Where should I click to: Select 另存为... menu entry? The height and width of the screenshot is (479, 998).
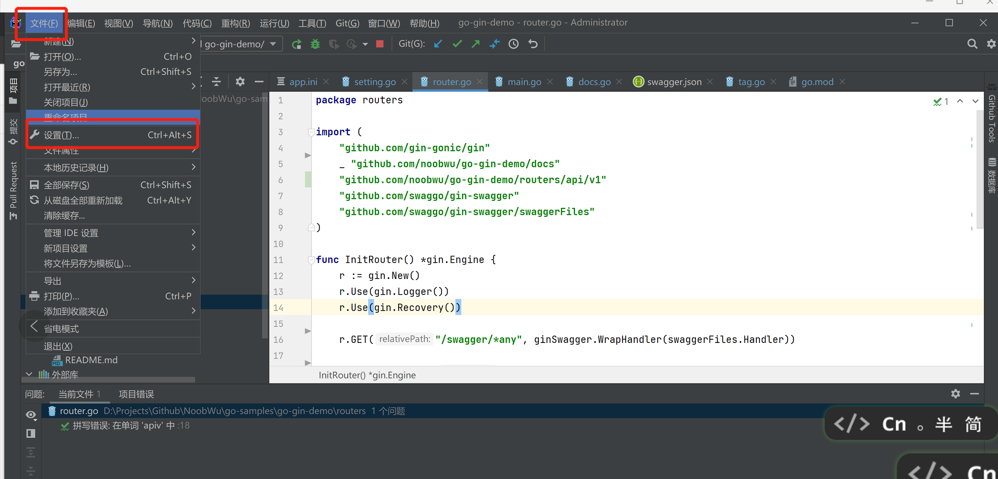pos(113,71)
